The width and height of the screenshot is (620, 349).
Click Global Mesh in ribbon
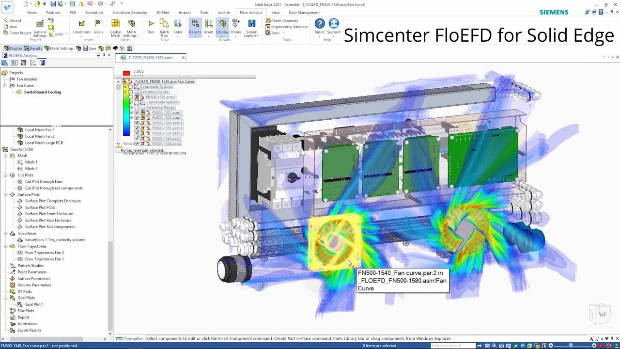115,28
